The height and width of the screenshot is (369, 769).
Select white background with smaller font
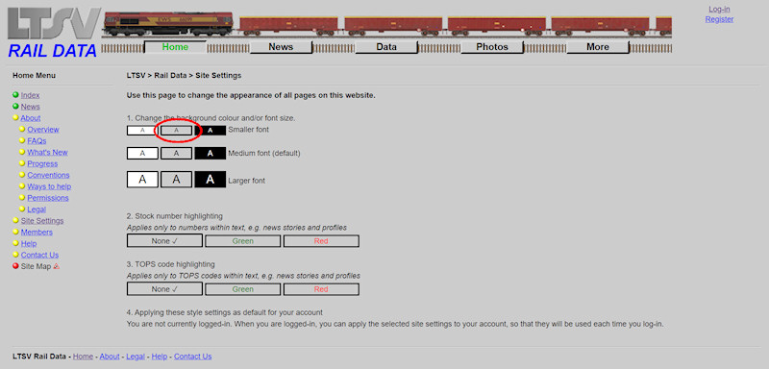142,131
